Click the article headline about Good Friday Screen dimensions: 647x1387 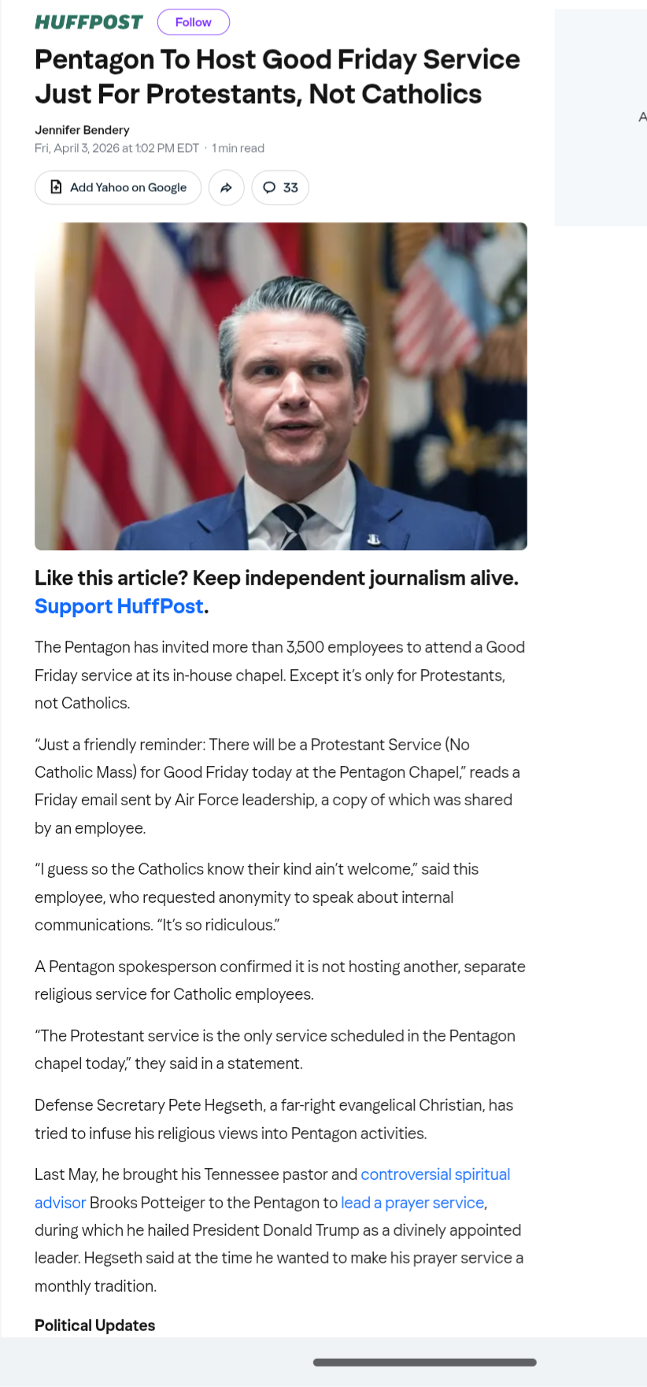point(277,76)
